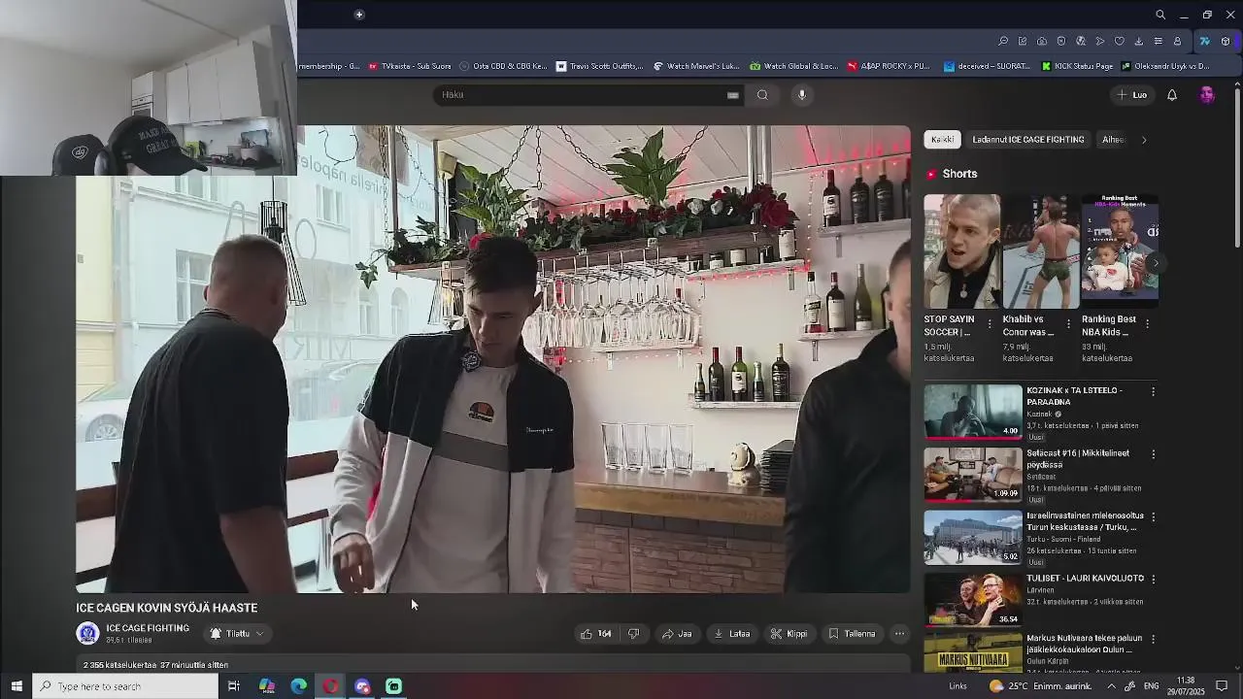Open Windows Start menu
The image size is (1243, 699).
pyautogui.click(x=17, y=686)
